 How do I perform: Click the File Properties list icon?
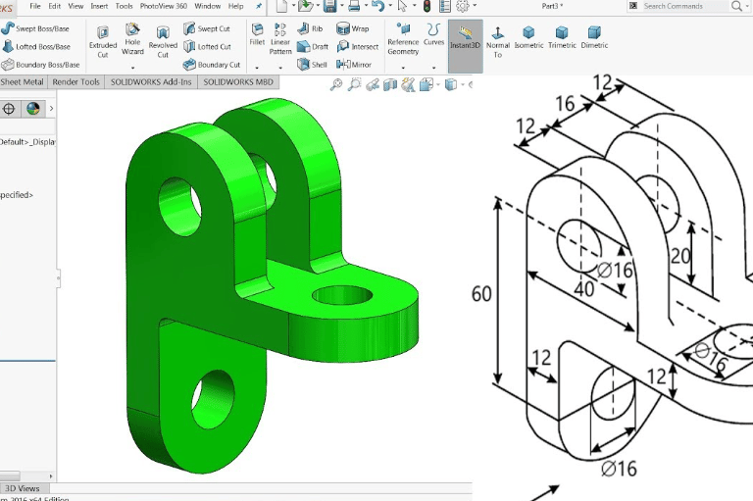coord(445,6)
